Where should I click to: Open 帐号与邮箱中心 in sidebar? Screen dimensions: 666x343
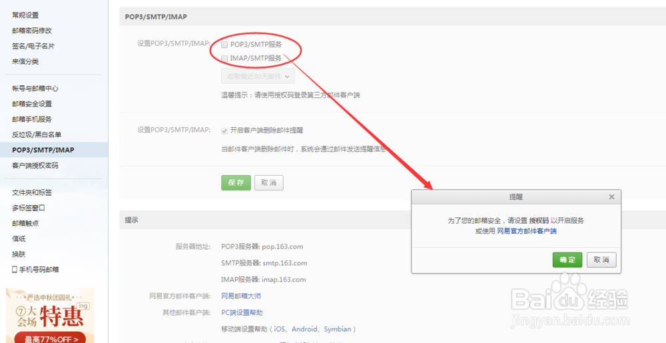click(35, 89)
